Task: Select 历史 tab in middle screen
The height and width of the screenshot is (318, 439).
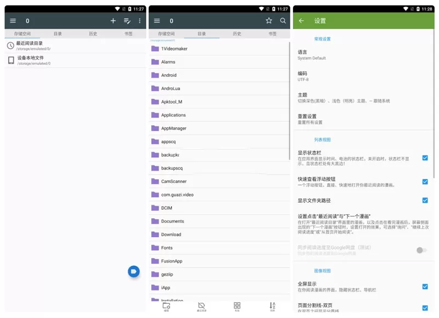Action: click(x=237, y=34)
